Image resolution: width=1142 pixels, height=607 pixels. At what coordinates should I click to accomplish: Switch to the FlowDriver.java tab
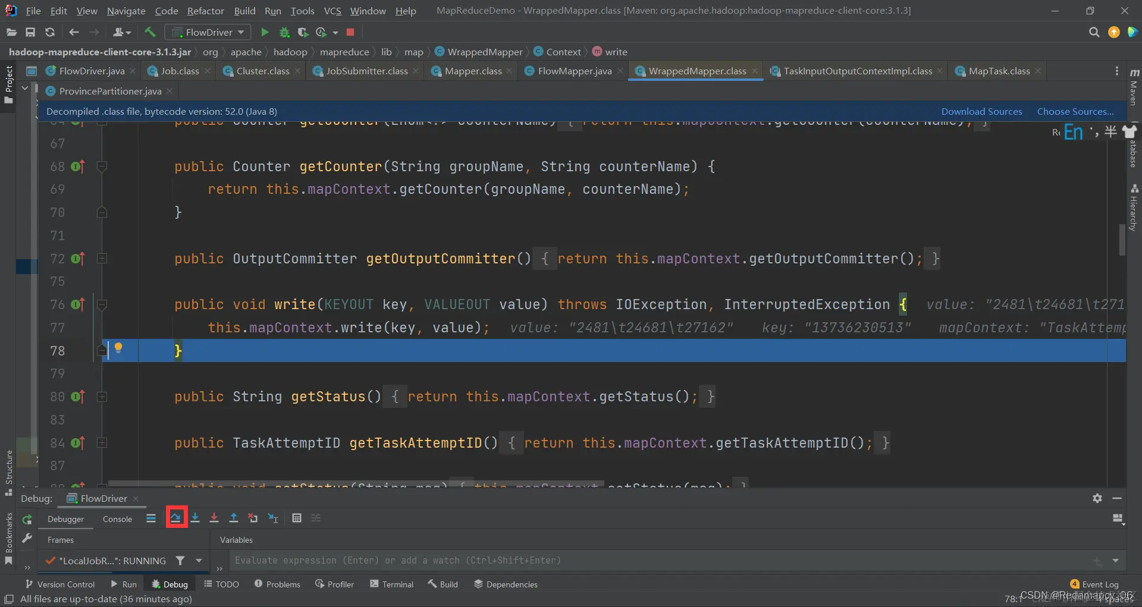pos(91,71)
